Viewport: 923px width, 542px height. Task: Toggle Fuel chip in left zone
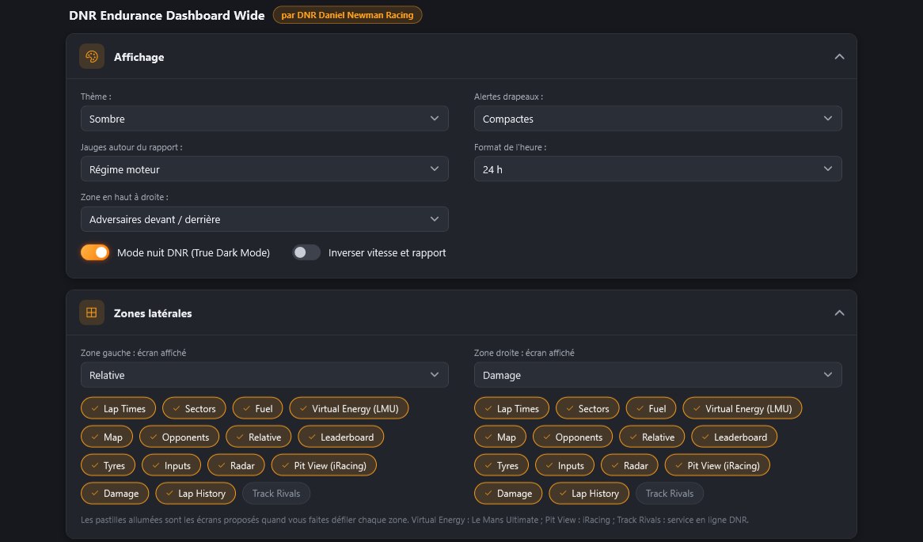pos(258,408)
